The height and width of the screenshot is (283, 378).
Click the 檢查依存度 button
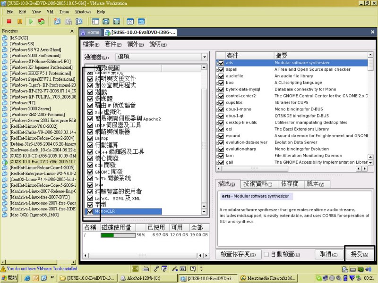coord(238,254)
